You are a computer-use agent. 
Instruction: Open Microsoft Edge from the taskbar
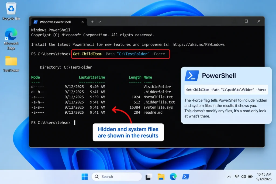coord(173,177)
